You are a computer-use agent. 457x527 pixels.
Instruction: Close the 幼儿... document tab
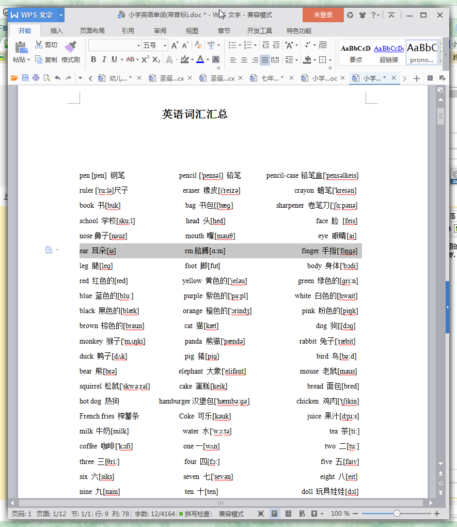pyautogui.click(x=139, y=78)
